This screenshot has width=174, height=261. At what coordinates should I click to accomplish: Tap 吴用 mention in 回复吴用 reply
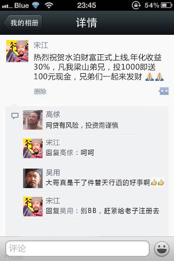tap(66, 211)
